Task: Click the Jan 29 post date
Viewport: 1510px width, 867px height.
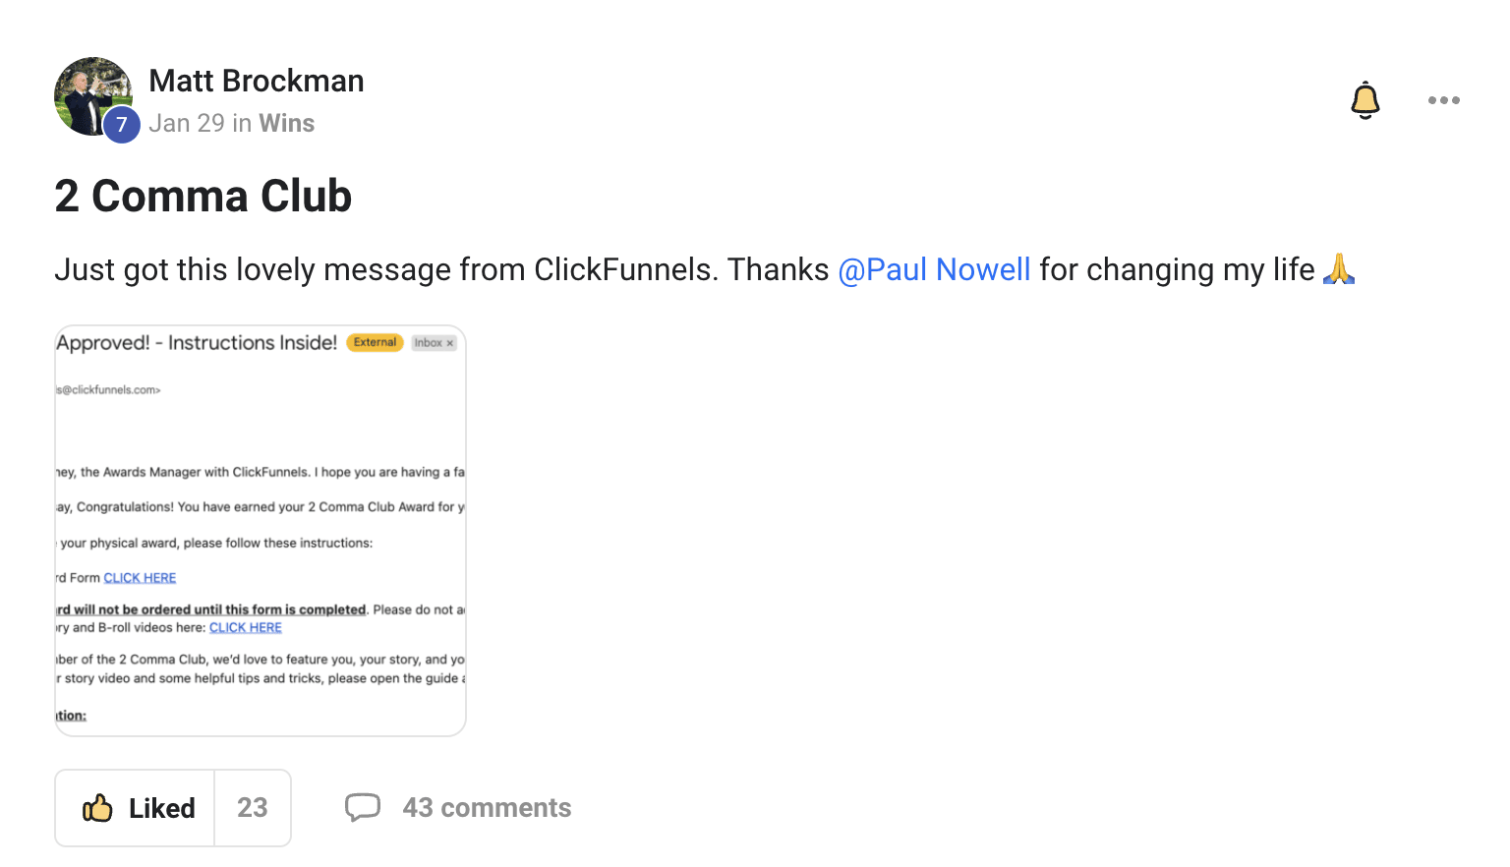Action: click(x=187, y=123)
